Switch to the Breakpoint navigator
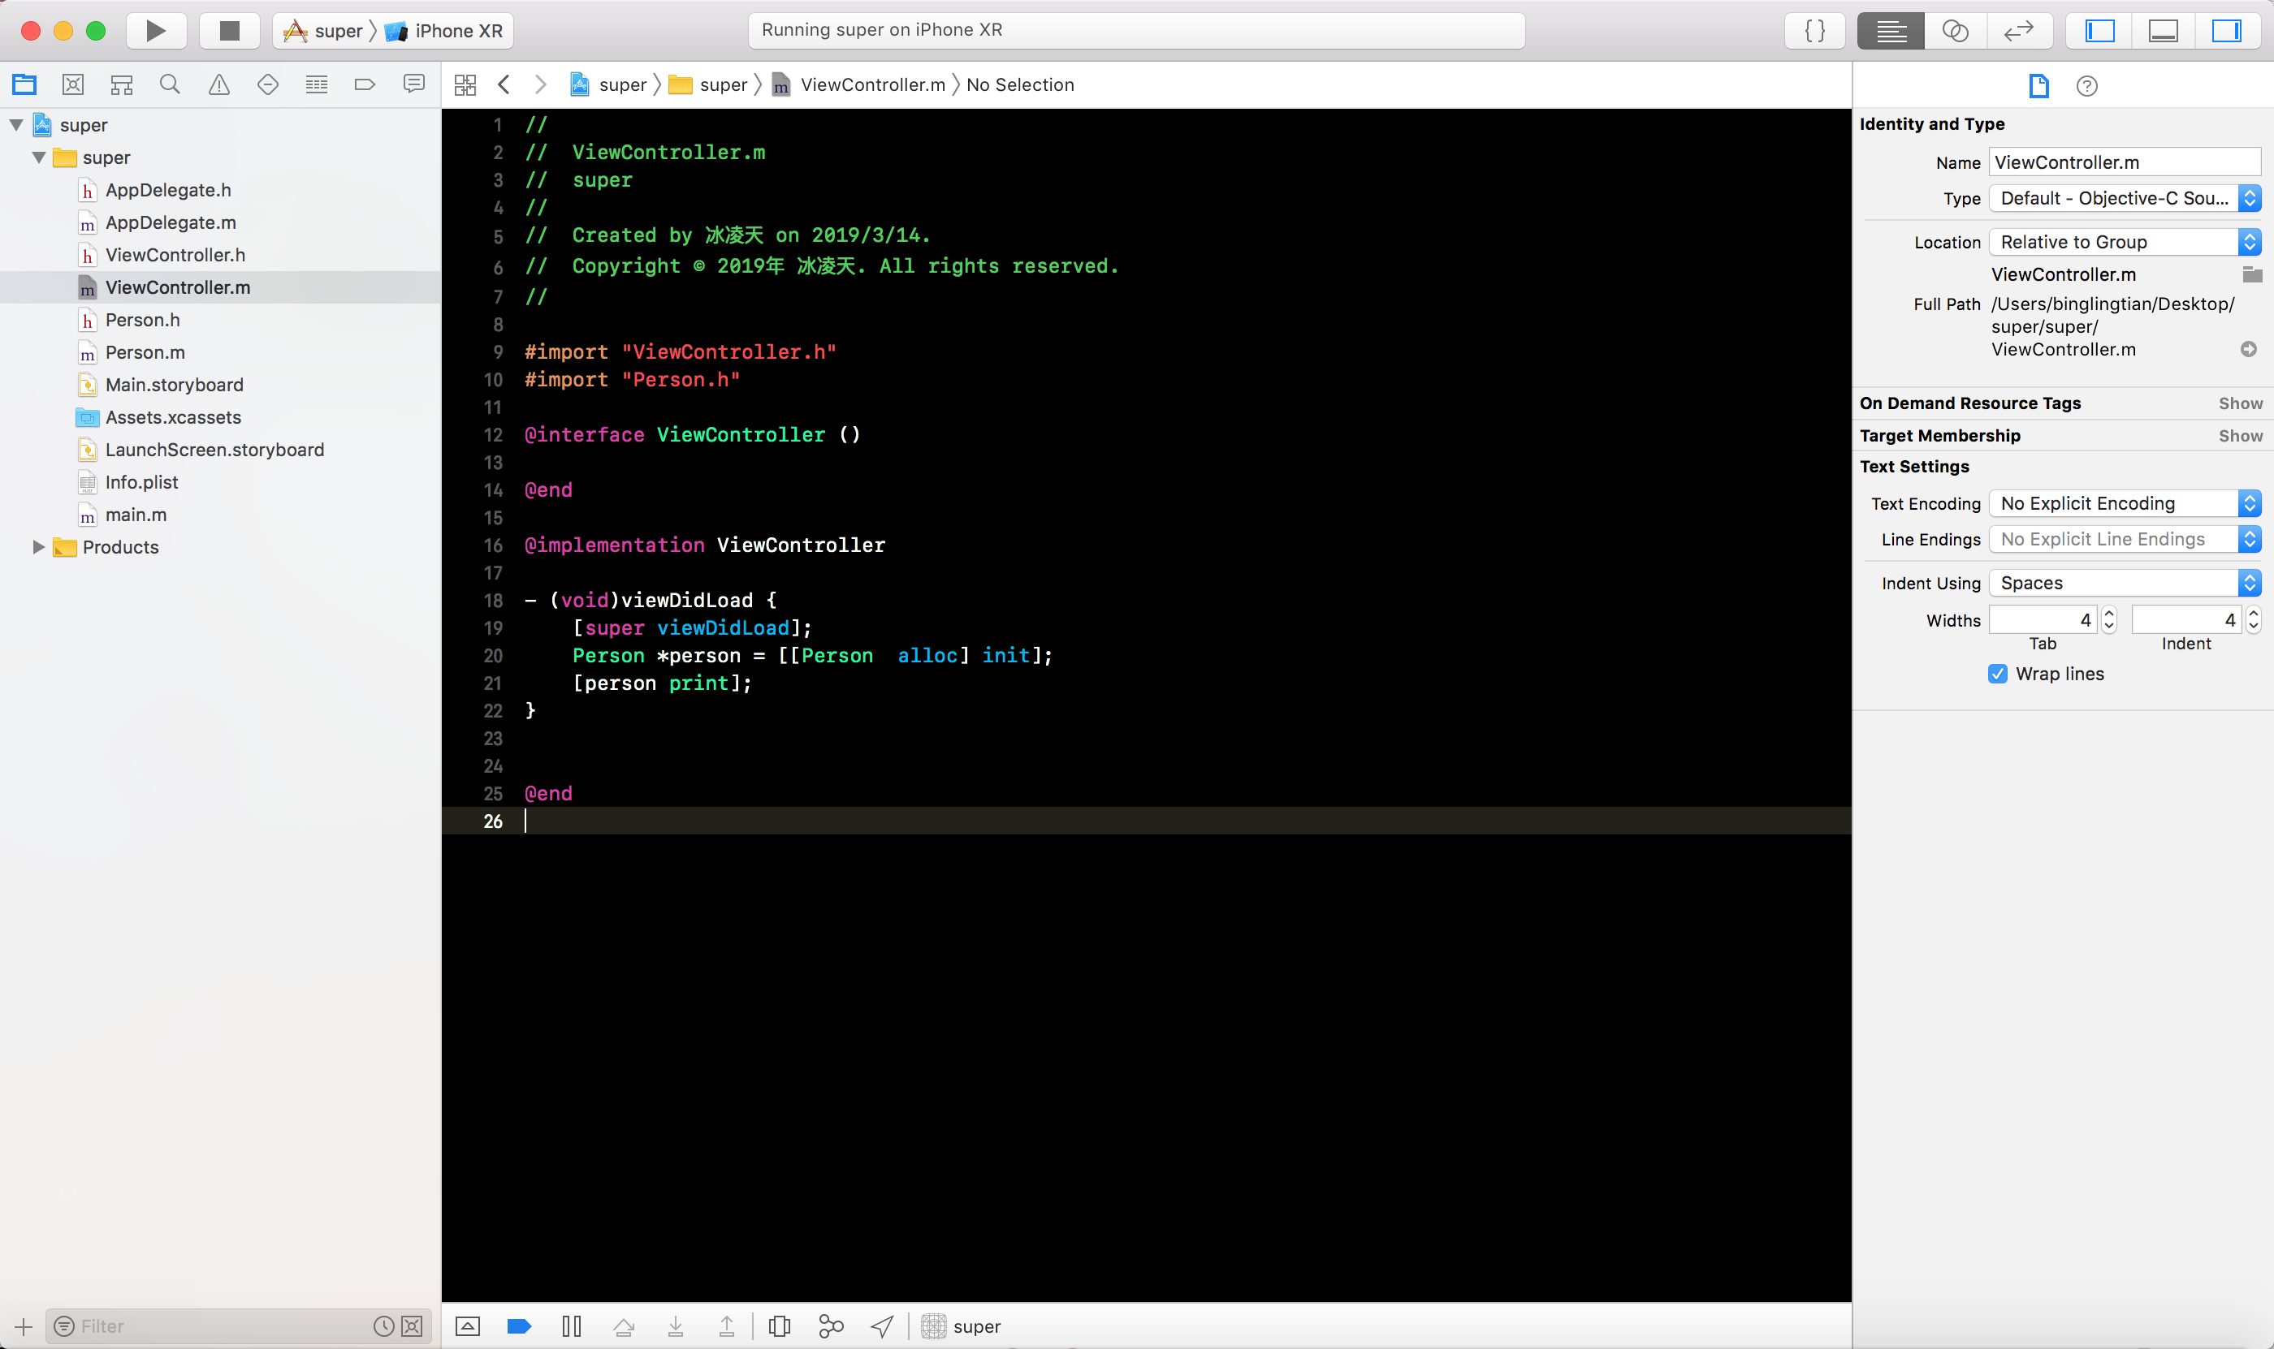Screen dimensions: 2274x1349 point(365,84)
